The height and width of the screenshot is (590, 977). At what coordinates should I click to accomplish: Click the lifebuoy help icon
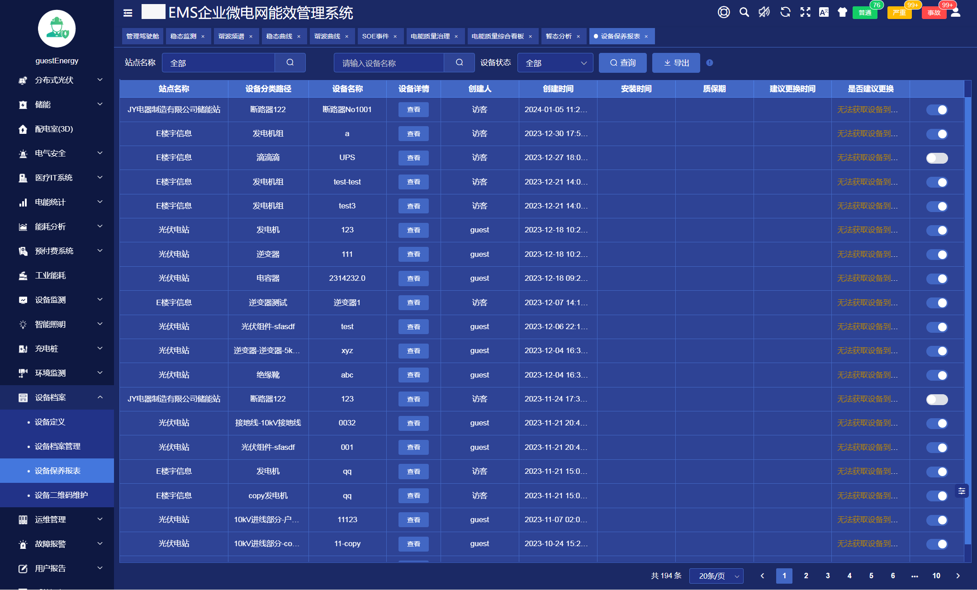724,12
